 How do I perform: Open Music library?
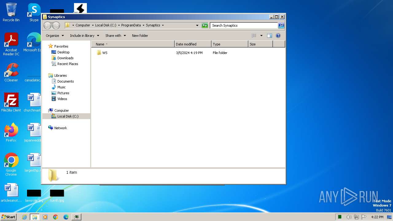point(61,87)
